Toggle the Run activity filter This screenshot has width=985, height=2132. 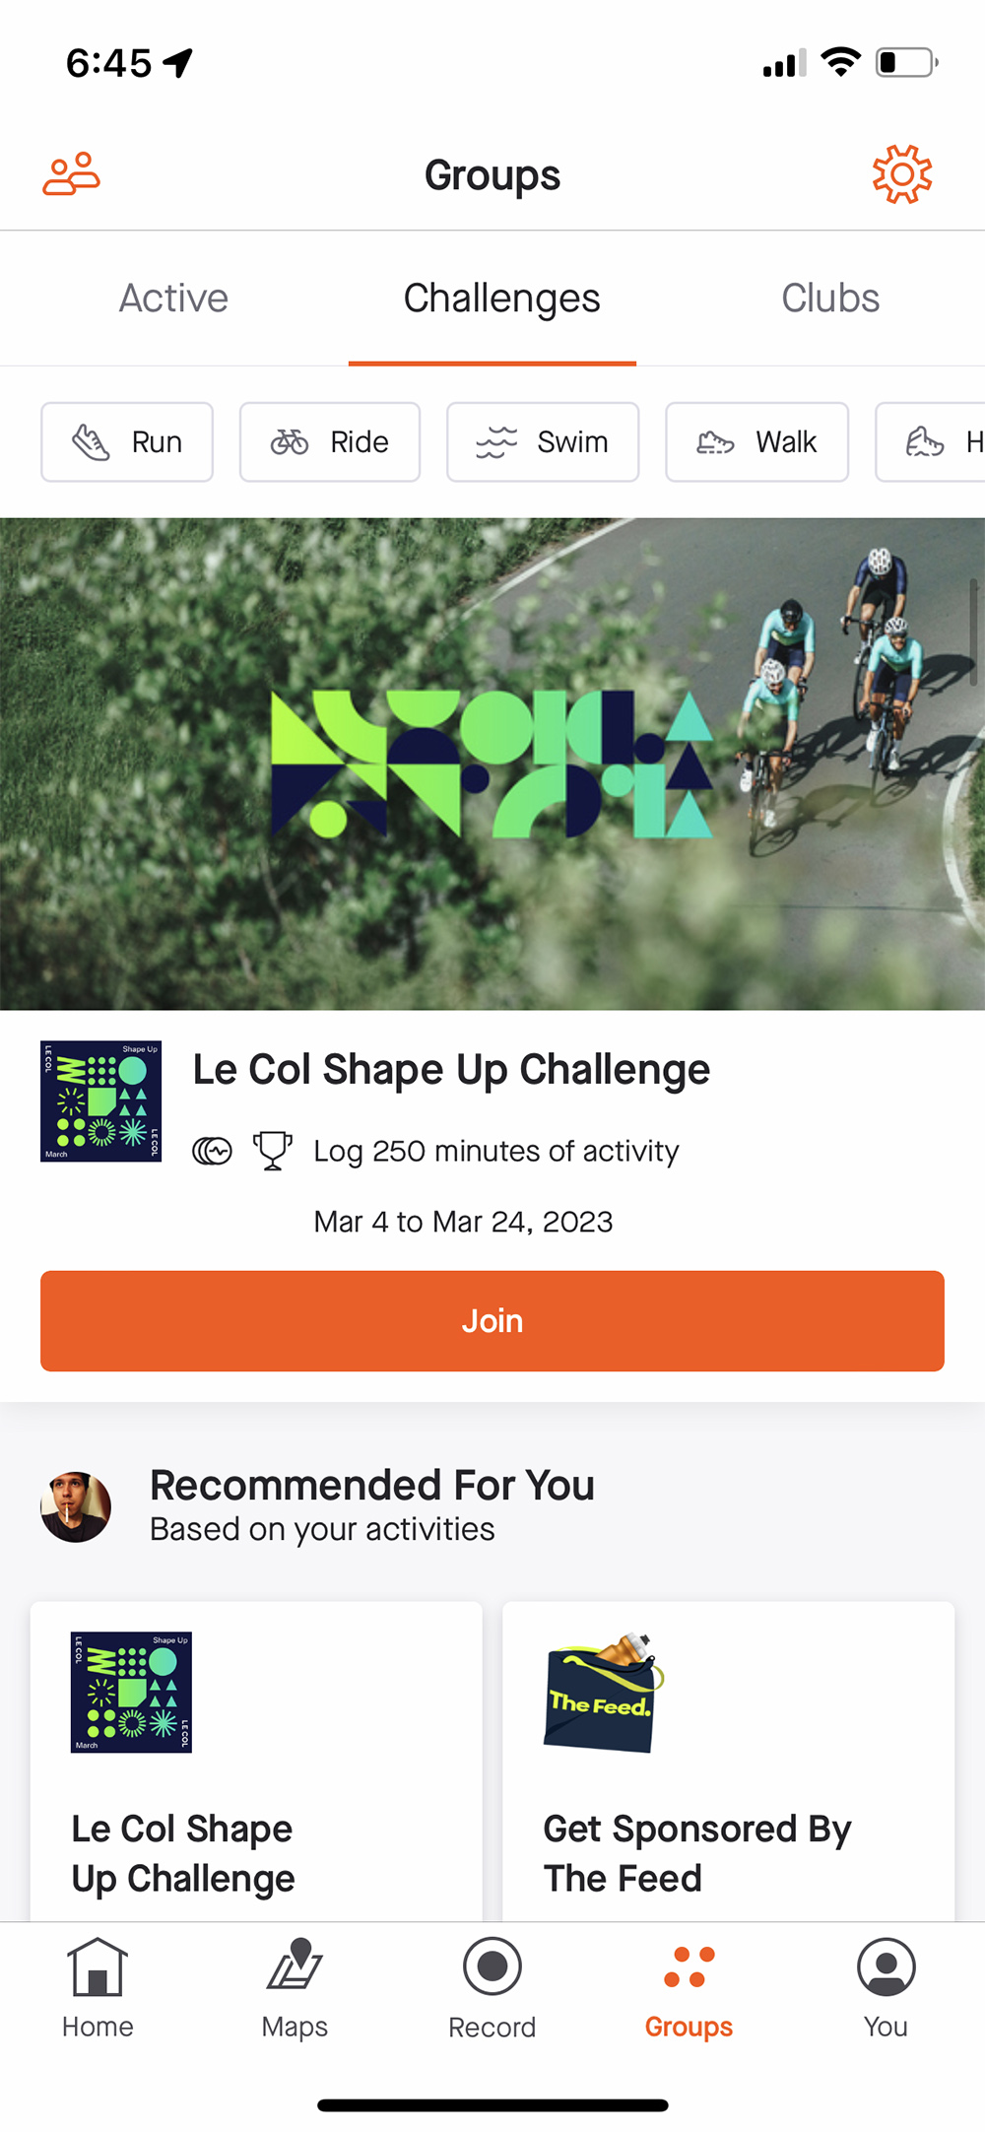pyautogui.click(x=126, y=441)
